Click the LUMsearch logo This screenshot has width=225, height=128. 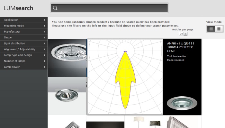coord(18,8)
